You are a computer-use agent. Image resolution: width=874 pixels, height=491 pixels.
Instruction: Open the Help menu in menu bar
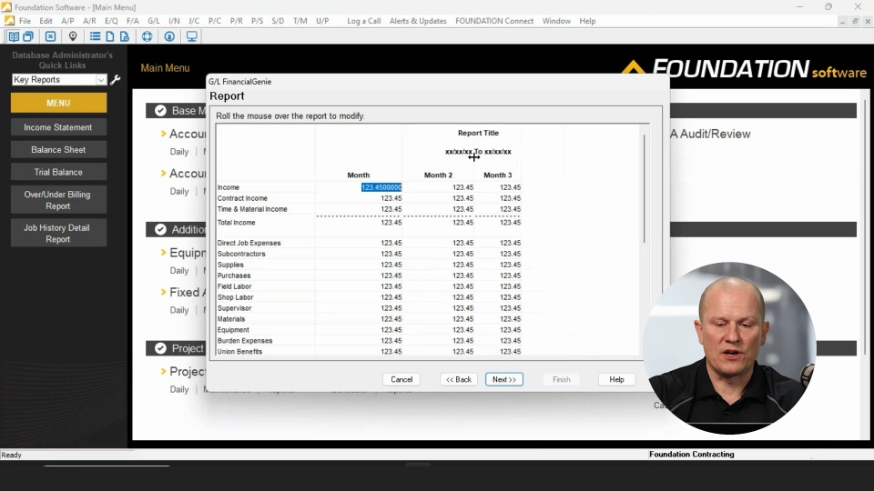[587, 21]
